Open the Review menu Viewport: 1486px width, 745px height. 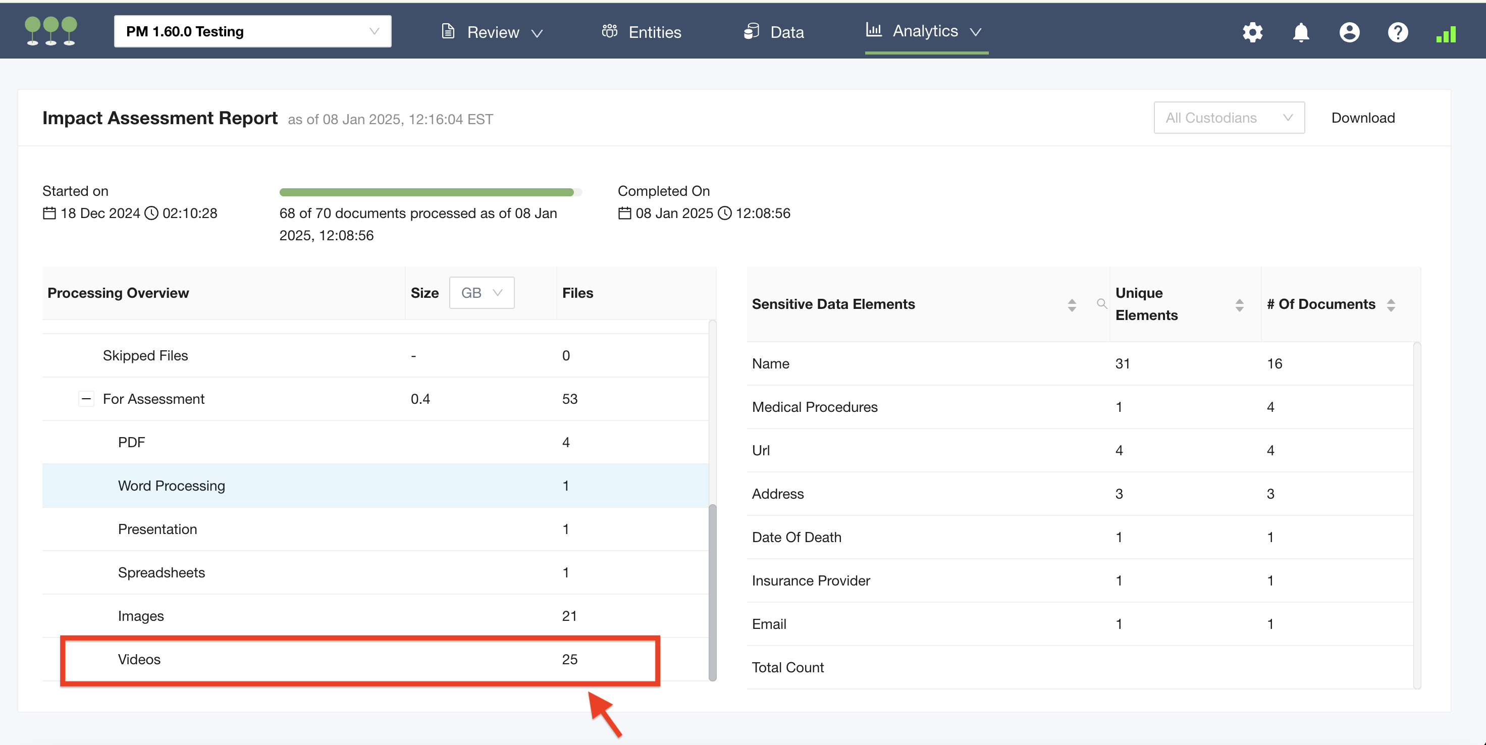[492, 32]
